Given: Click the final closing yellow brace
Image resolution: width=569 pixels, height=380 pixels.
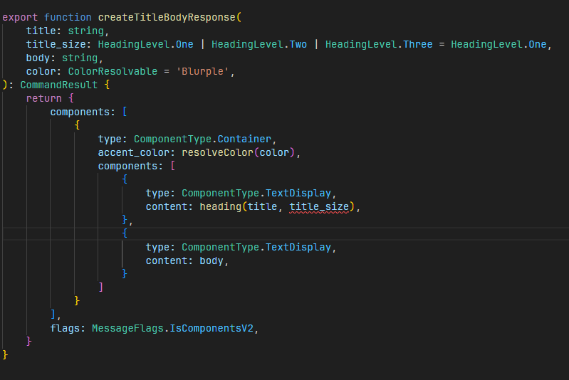Looking at the screenshot, I should click(5, 354).
